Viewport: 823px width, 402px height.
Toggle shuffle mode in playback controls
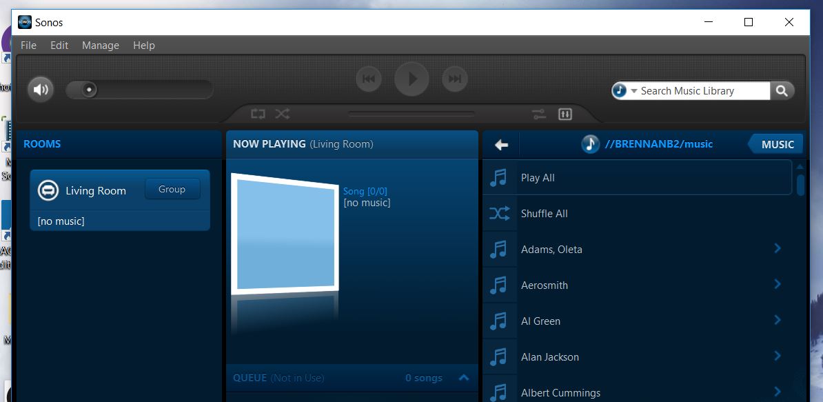point(283,114)
